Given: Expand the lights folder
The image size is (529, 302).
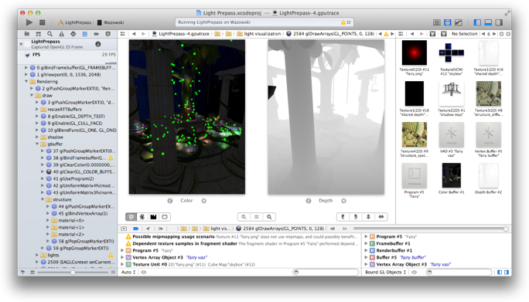Looking at the screenshot, I should tap(37, 255).
